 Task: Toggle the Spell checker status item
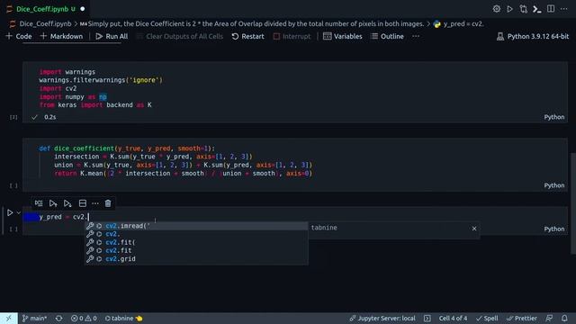(x=487, y=318)
